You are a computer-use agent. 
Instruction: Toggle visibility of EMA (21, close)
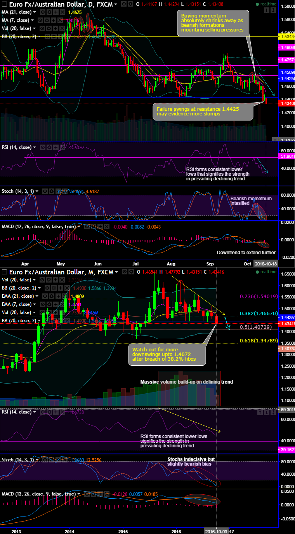tap(45, 296)
